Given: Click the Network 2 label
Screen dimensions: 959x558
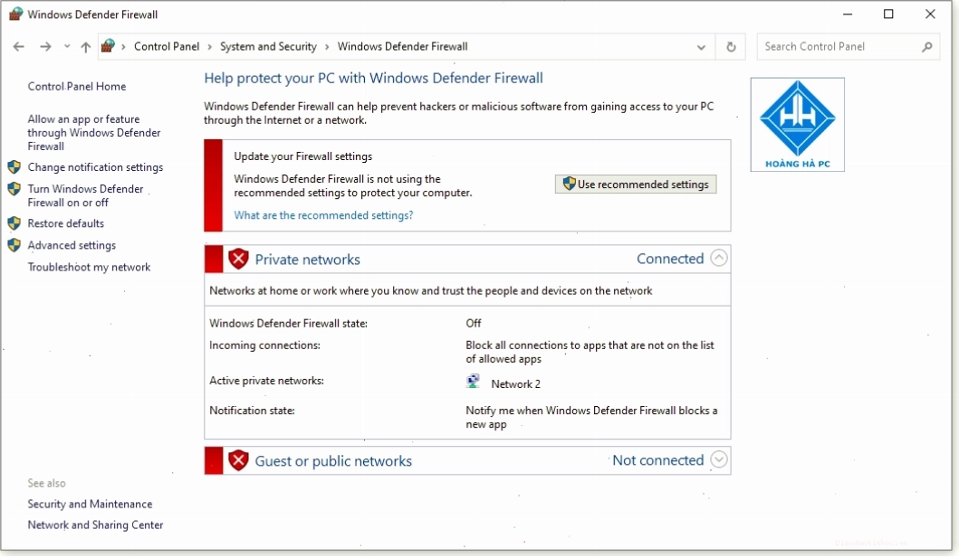Looking at the screenshot, I should point(515,383).
